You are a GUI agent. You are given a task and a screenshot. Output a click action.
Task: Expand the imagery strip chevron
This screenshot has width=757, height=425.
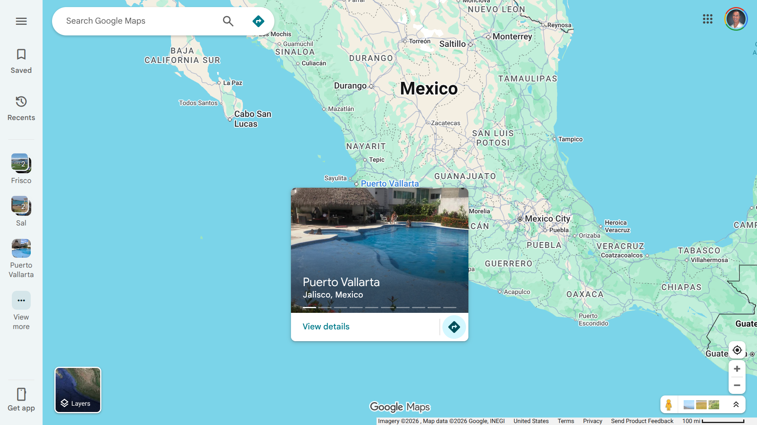click(736, 405)
